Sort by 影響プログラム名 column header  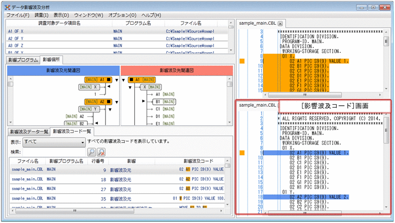pos(66,161)
